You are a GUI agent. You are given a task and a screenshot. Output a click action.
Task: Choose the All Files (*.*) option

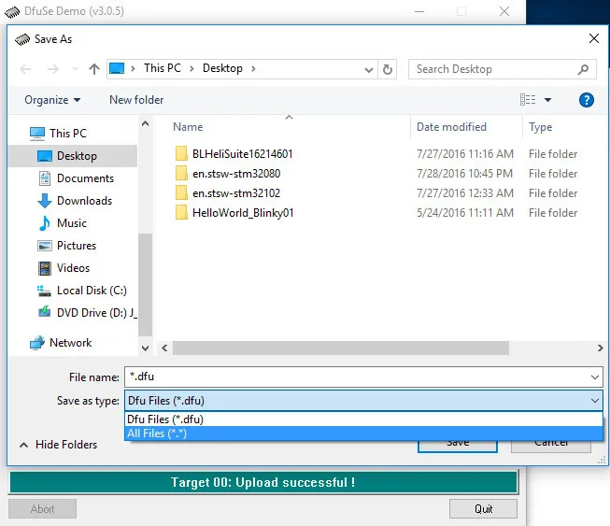click(x=157, y=434)
